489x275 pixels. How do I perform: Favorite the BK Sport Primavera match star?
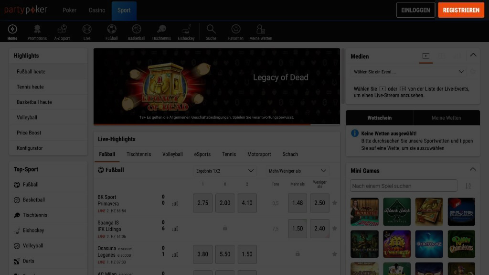point(335,203)
